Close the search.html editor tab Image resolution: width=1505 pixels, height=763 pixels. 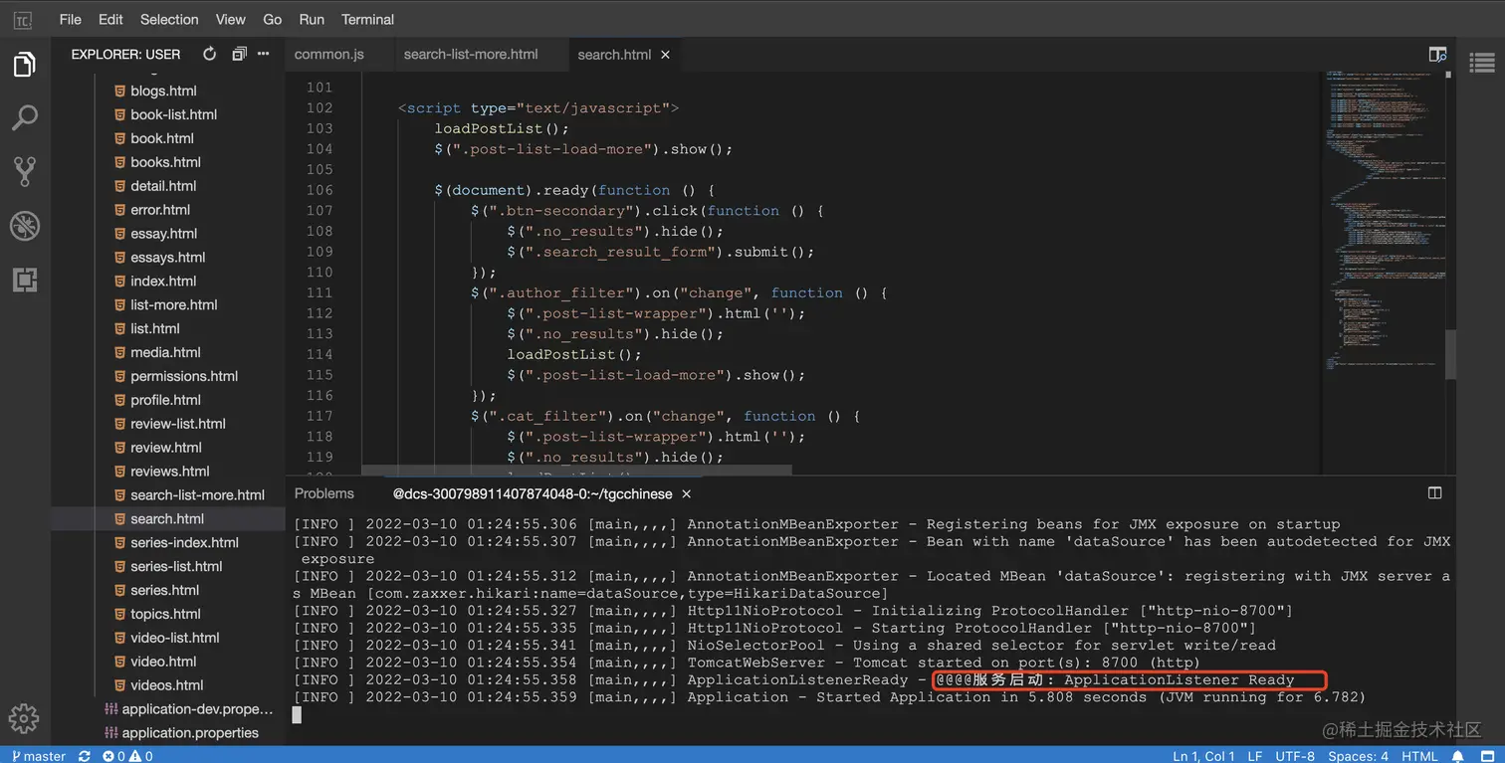[x=665, y=55]
